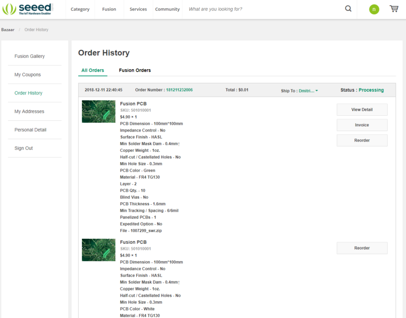Screen dimensions: 406x318
Task: Click 'Expedited Option - No' line
Action: tap(141, 224)
